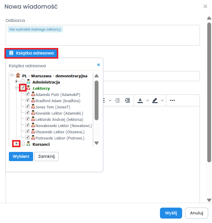Open the three-dots more options in toolbar
This screenshot has height=223, width=212.
click(x=172, y=100)
